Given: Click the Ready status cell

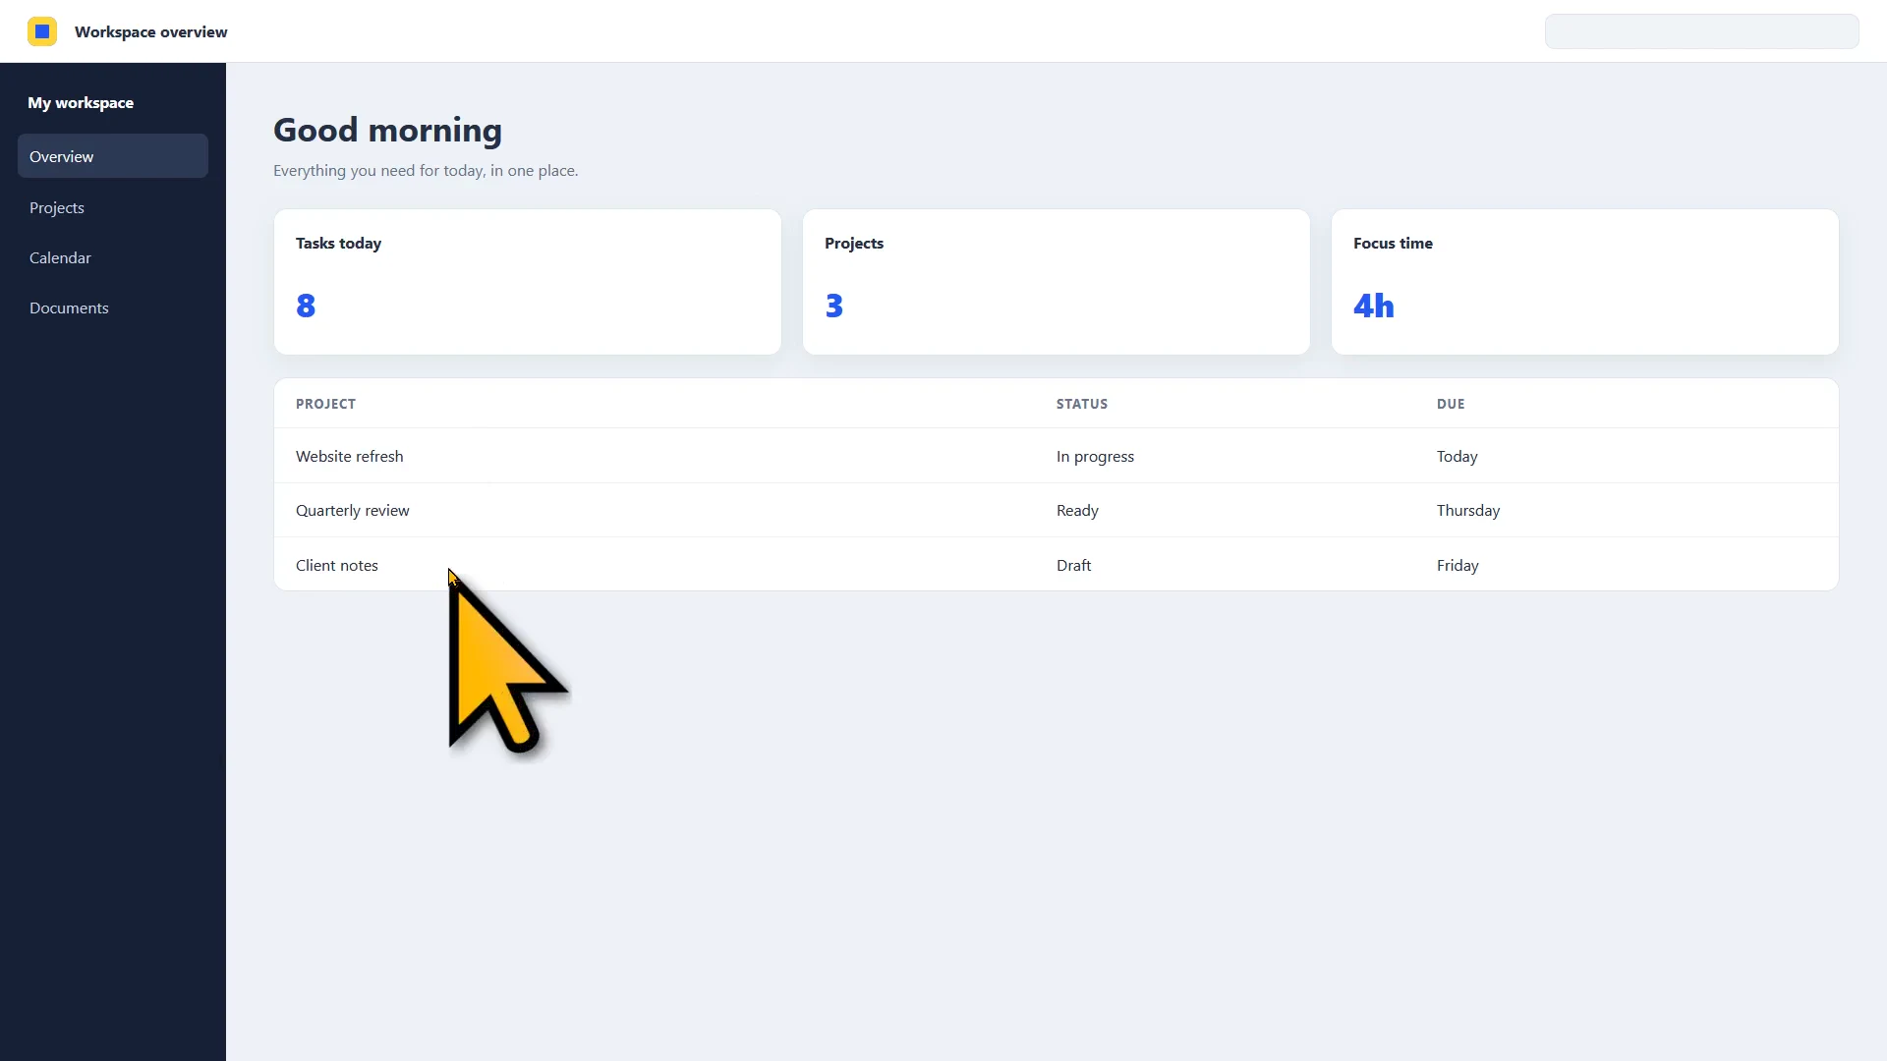Looking at the screenshot, I should point(1077,510).
